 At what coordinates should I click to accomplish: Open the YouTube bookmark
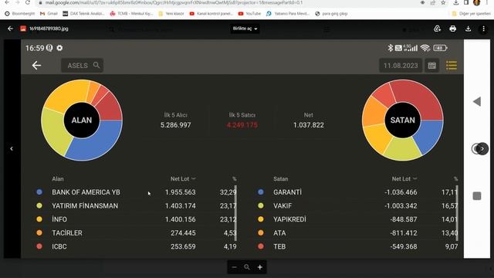point(249,14)
